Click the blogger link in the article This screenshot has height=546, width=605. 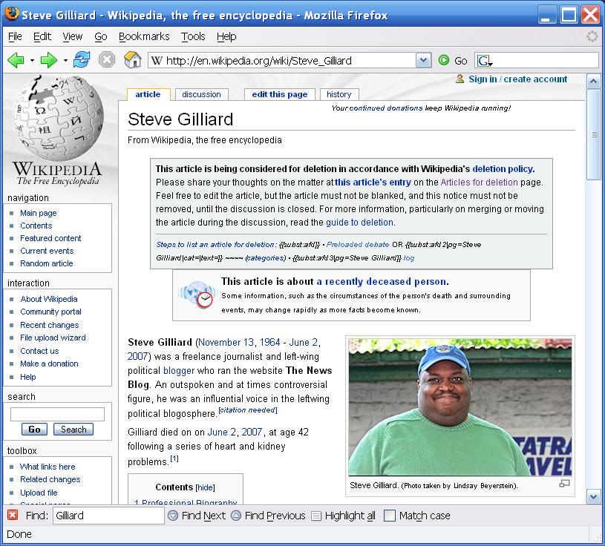pos(179,371)
